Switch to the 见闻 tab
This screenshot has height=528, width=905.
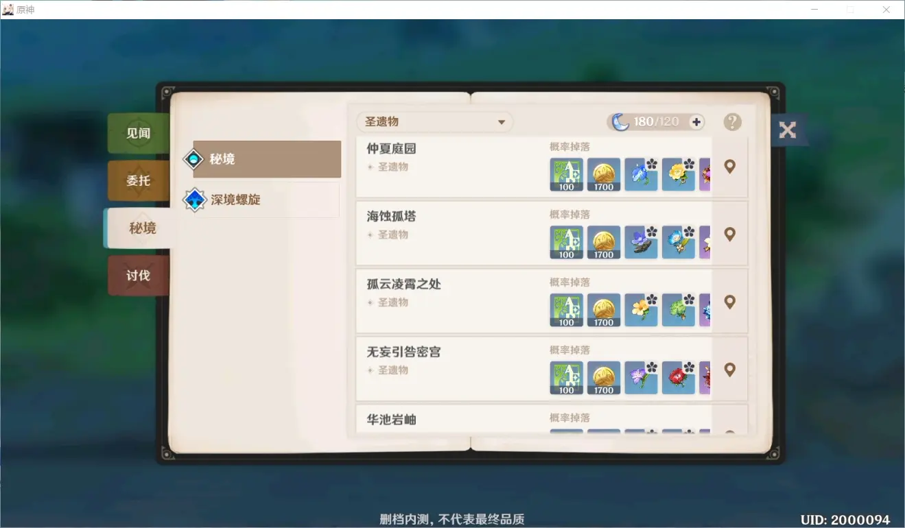[x=138, y=134]
